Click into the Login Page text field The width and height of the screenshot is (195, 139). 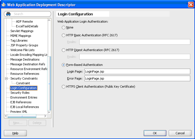(137, 71)
